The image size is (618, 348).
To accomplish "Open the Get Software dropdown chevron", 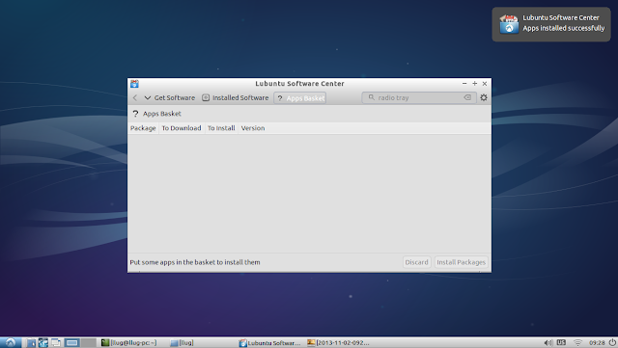I will click(148, 97).
